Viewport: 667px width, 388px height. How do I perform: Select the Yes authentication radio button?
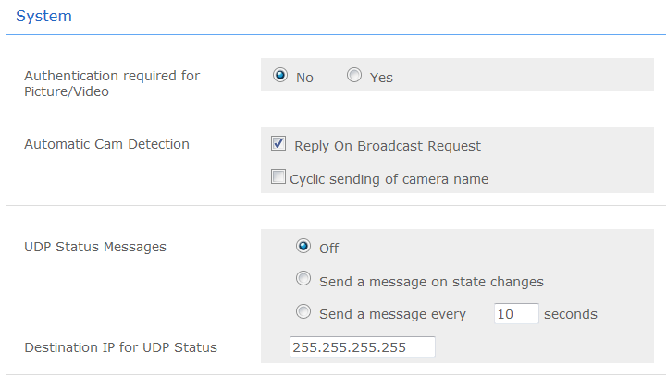[354, 76]
